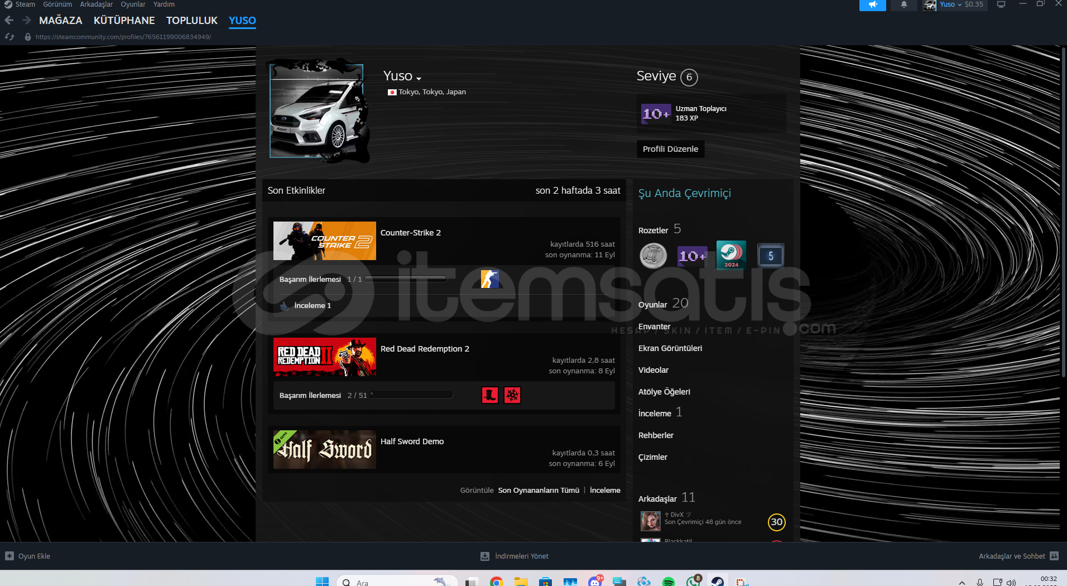Click the forward navigation arrow

(x=27, y=20)
